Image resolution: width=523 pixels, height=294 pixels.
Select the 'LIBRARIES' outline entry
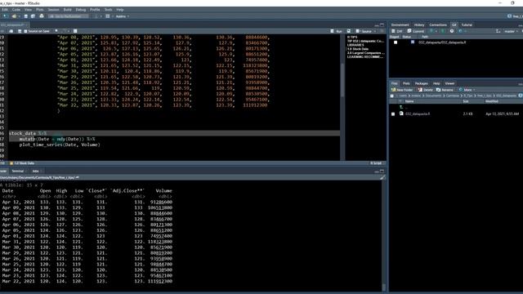pyautogui.click(x=355, y=45)
